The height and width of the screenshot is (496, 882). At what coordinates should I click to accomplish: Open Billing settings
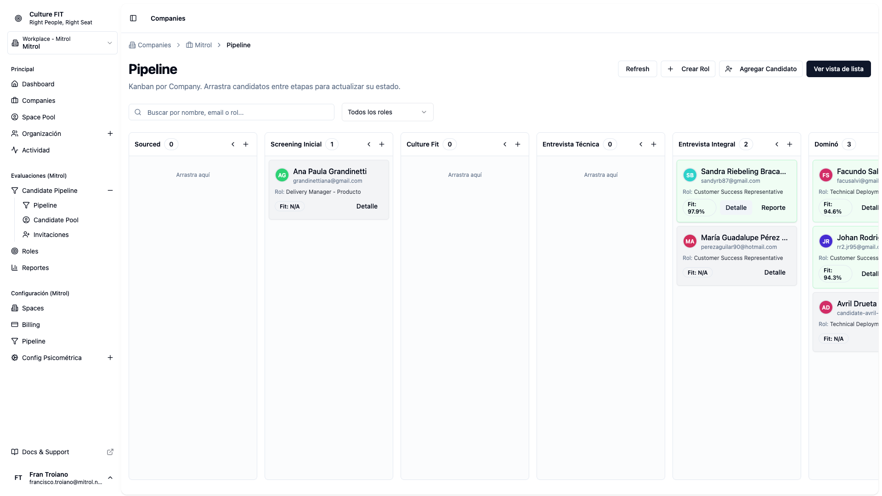31,325
